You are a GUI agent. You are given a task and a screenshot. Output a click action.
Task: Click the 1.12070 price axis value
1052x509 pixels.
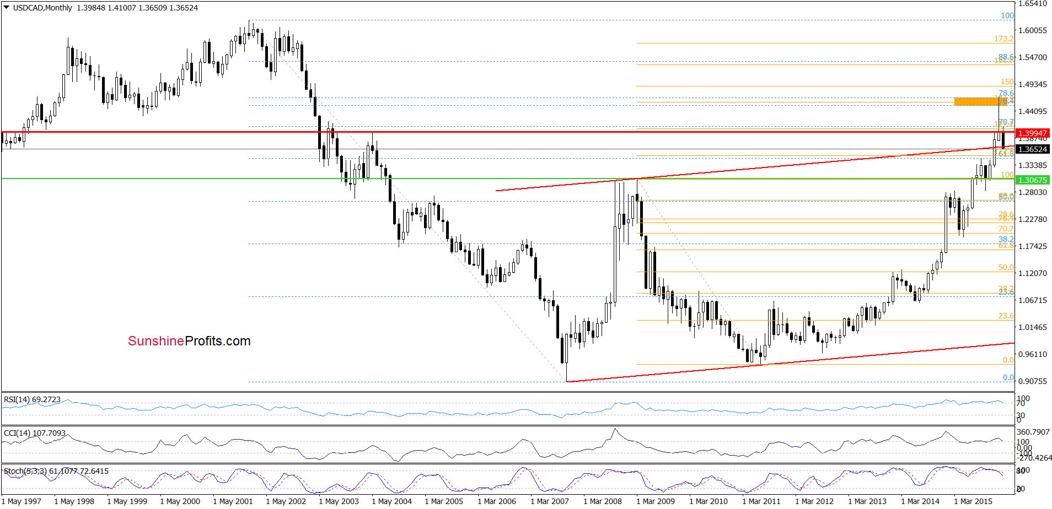[x=1033, y=273]
